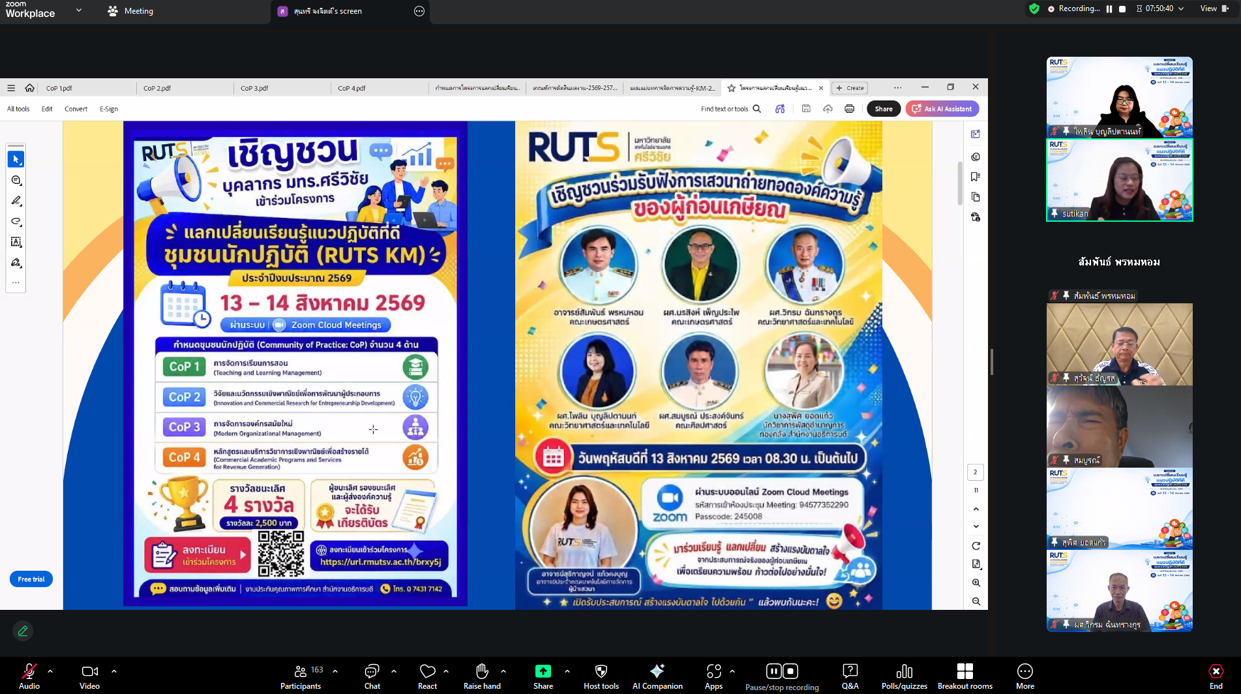Select the add text box tool
Screen dimensions: 1241x694
pos(16,242)
